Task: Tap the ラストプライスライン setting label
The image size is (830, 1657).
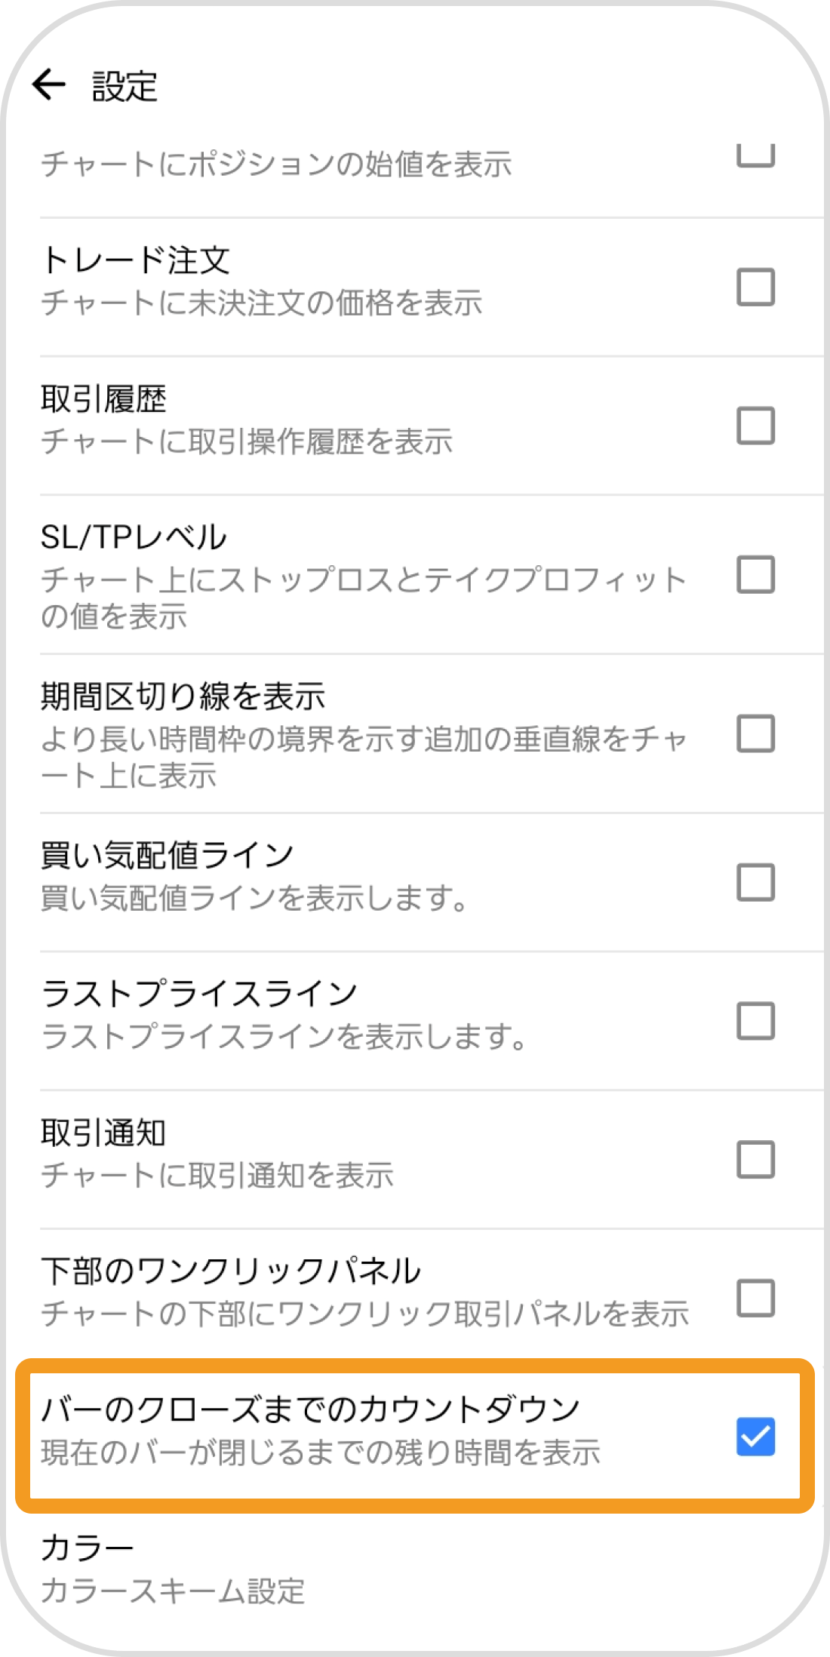Action: (x=199, y=993)
